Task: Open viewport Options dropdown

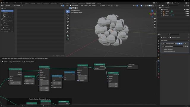Action: [x=153, y=8]
